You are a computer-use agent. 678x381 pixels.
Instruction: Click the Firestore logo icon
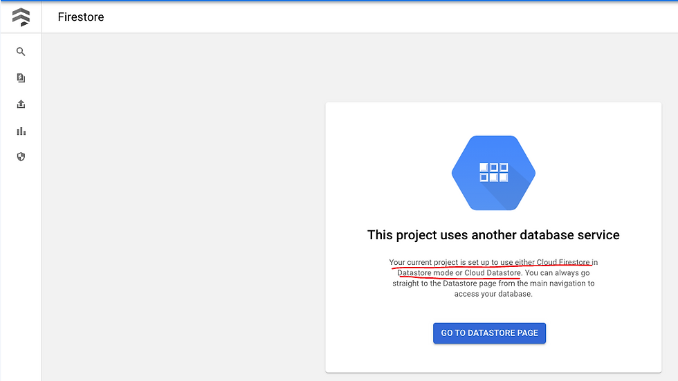21,17
